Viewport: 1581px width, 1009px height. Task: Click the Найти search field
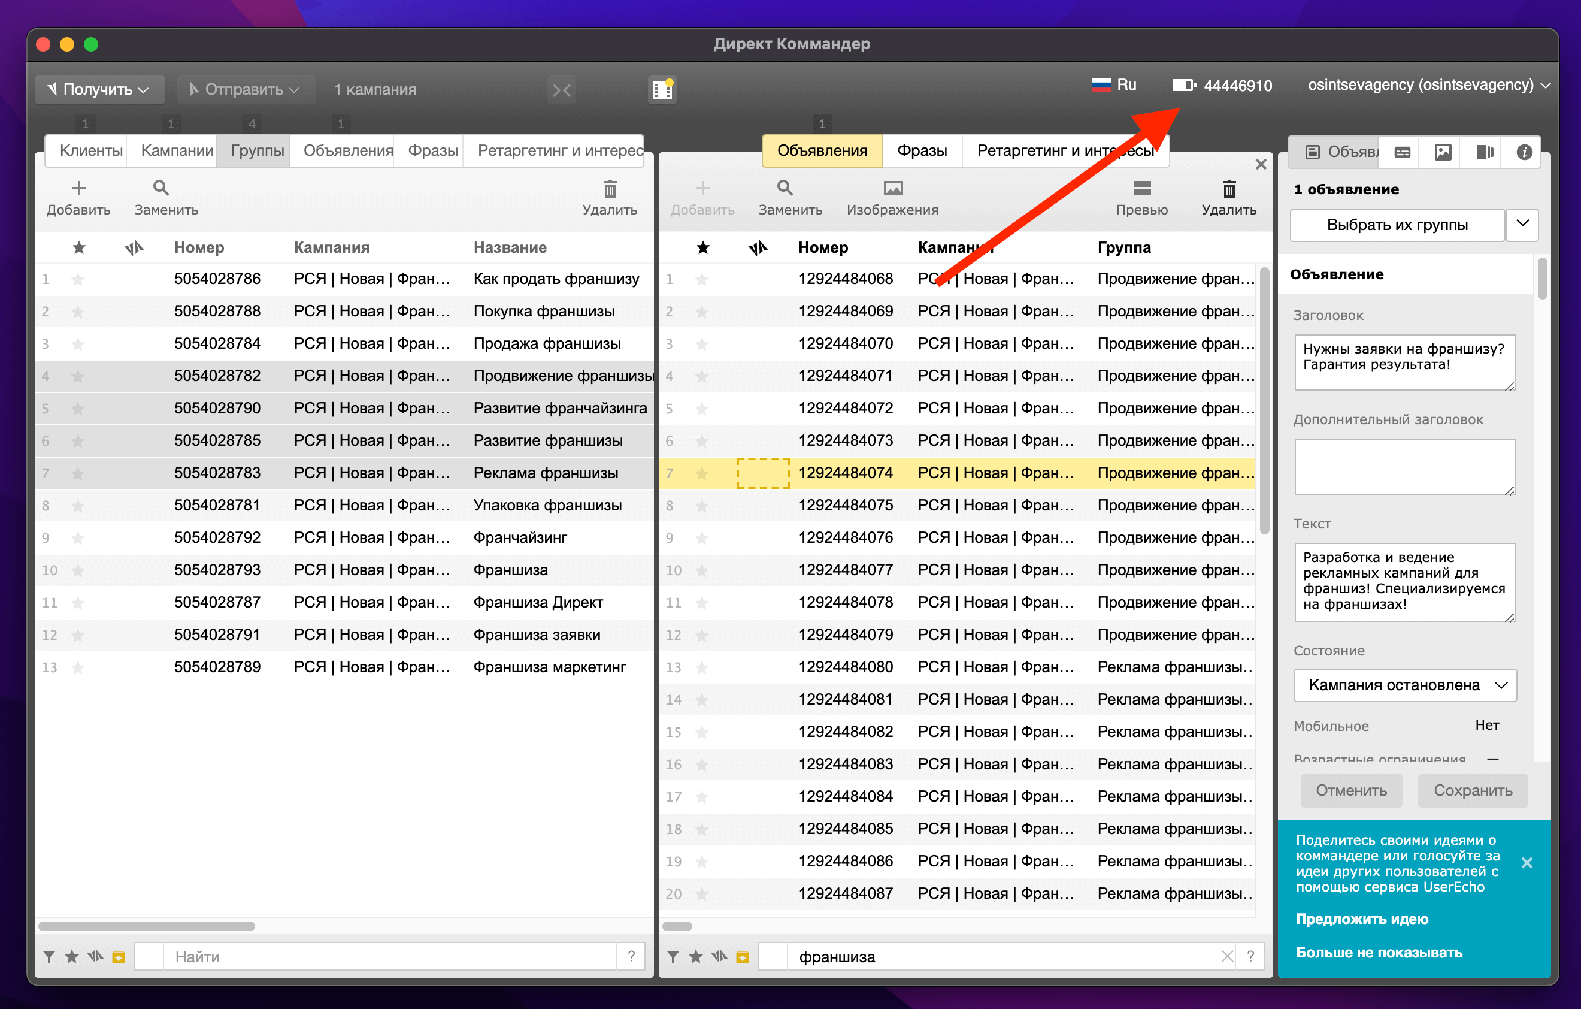[x=390, y=957]
